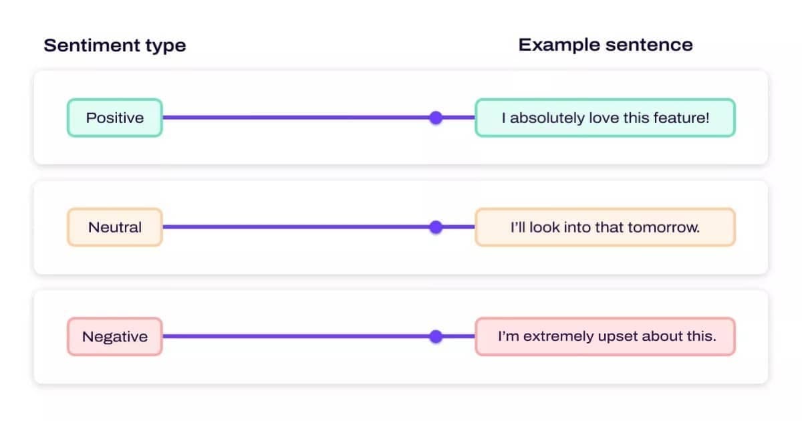Select the orange Neutral sentiment label
Image resolution: width=802 pixels, height=421 pixels.
click(x=114, y=227)
